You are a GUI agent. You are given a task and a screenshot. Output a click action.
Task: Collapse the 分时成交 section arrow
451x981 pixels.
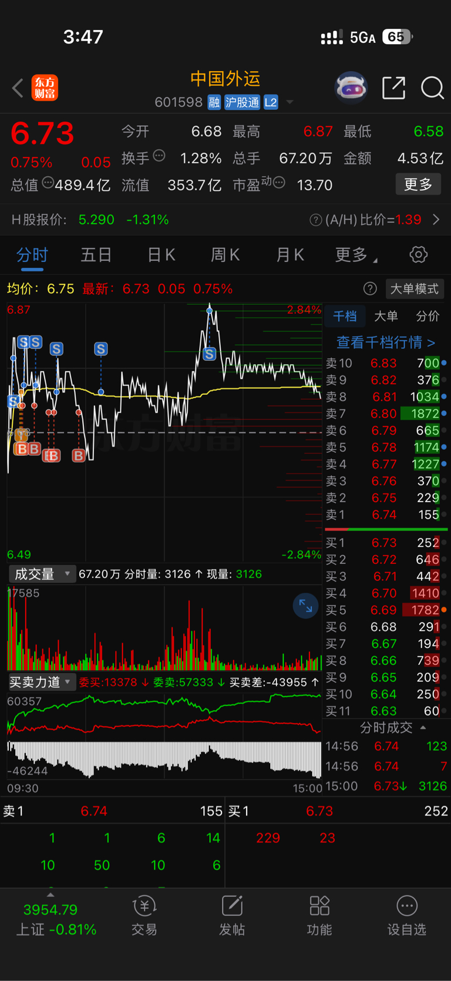tap(423, 728)
